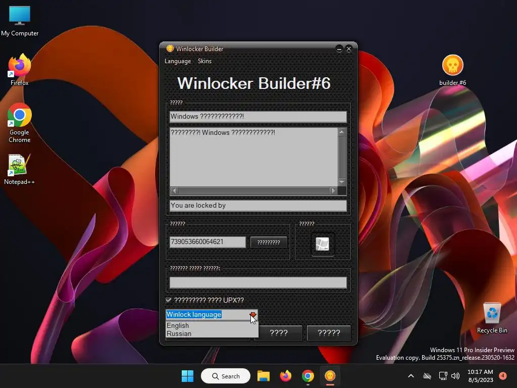Screen dimensions: 517x388
Task: Minimize the Winlocker Builder window
Action: 339,49
